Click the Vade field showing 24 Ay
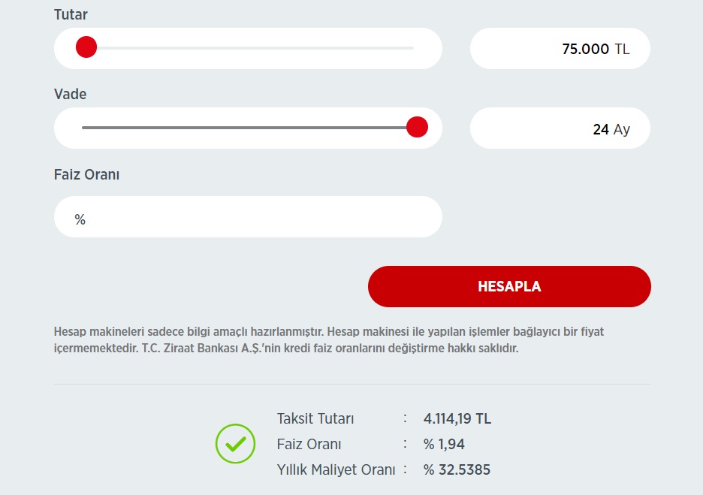Viewport: 703px width, 495px height. point(560,128)
